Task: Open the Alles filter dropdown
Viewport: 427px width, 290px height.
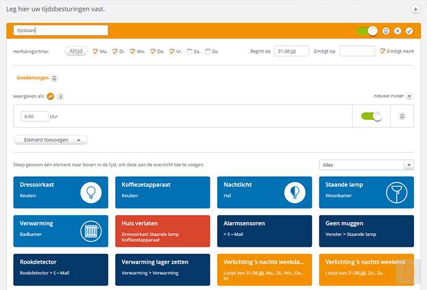Action: 366,165
